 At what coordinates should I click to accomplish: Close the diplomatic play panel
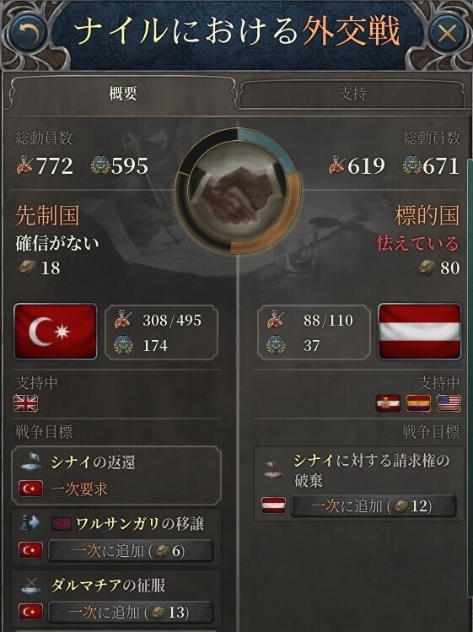point(447,34)
